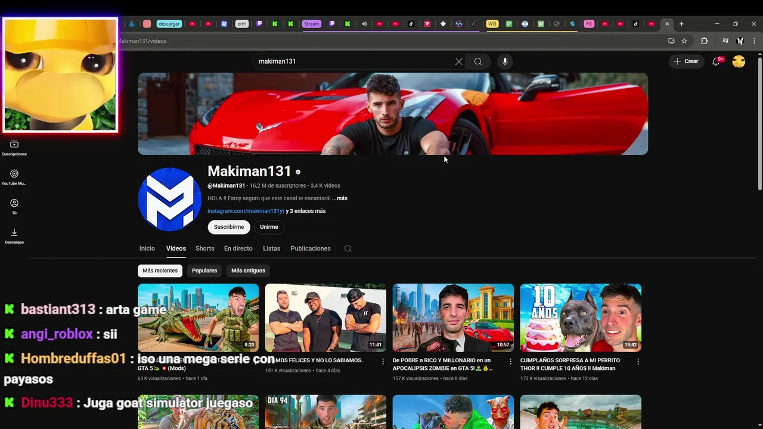Open the Tú sidebar section
The height and width of the screenshot is (429, 763).
(x=14, y=207)
